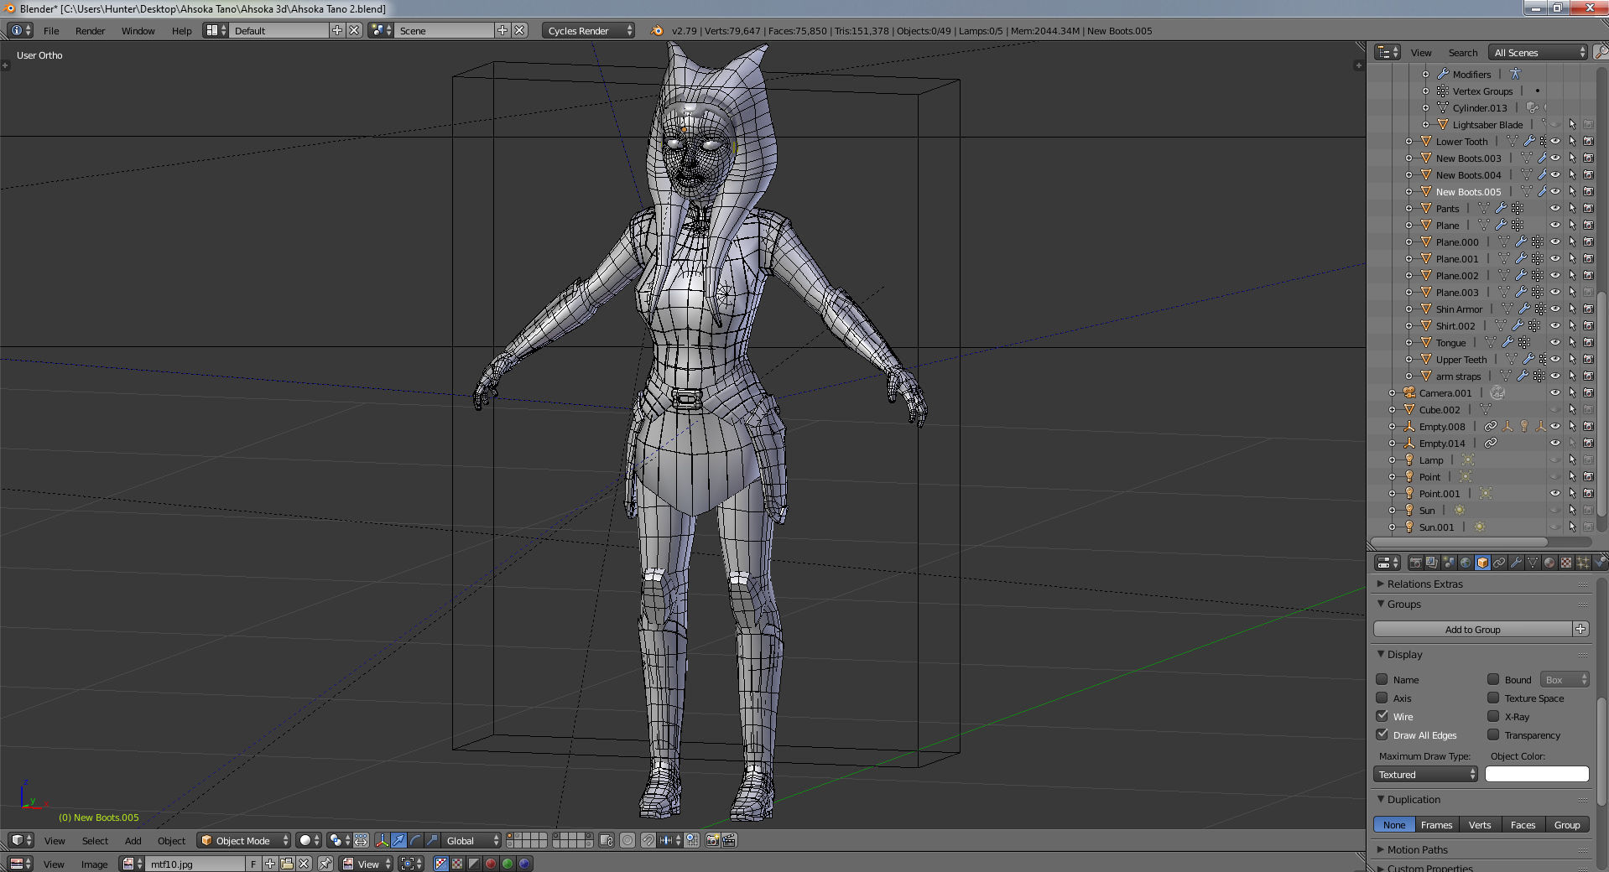The width and height of the screenshot is (1609, 872).
Task: Open the Scene properties tab
Action: click(x=1449, y=563)
